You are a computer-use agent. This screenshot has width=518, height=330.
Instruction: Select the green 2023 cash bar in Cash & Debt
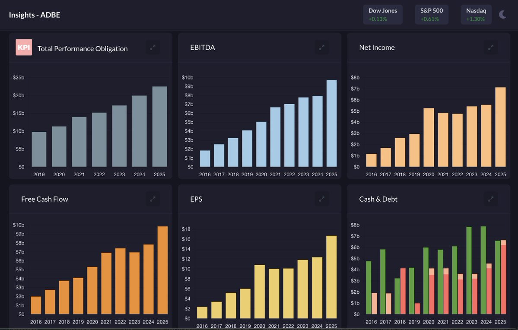(x=469, y=270)
